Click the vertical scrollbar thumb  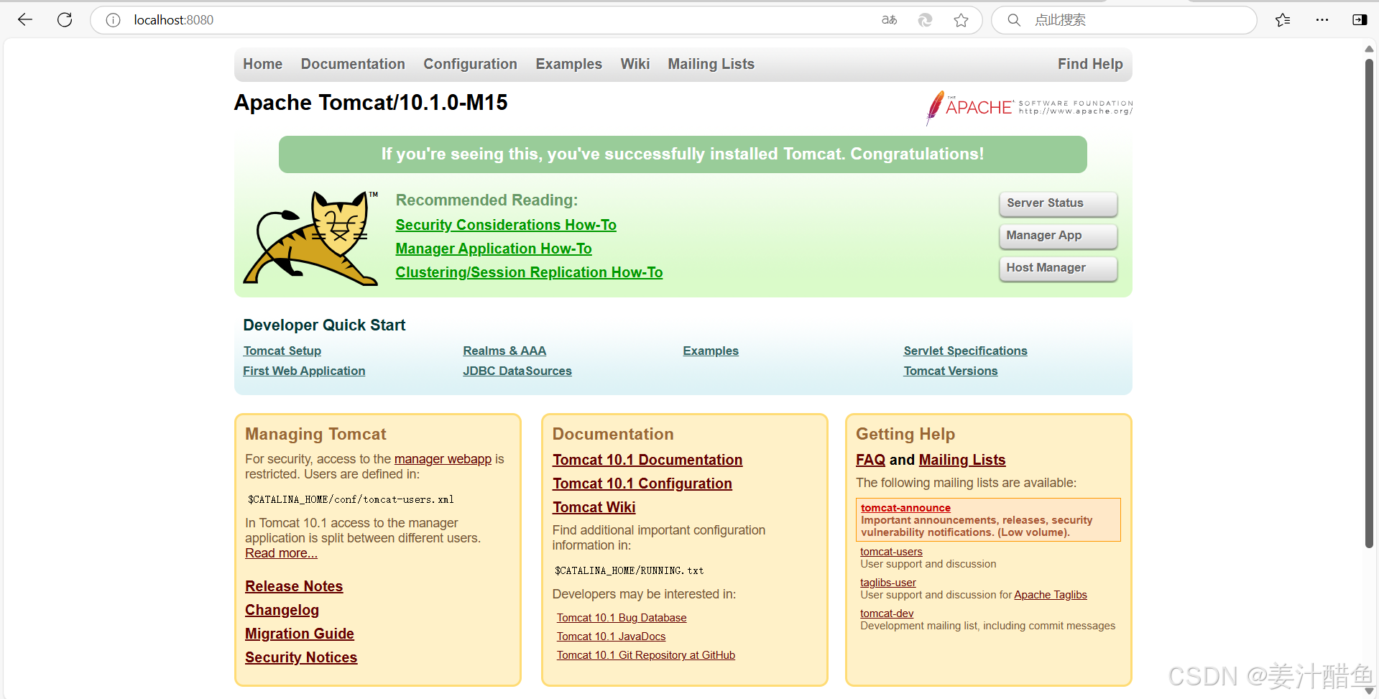(x=1369, y=302)
